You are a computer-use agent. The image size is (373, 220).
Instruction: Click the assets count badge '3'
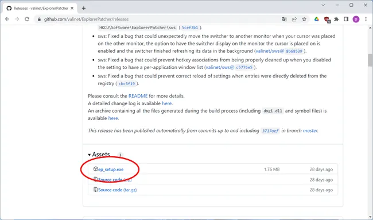click(120, 155)
